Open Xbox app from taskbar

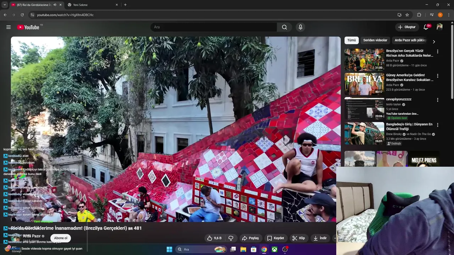pyautogui.click(x=275, y=249)
